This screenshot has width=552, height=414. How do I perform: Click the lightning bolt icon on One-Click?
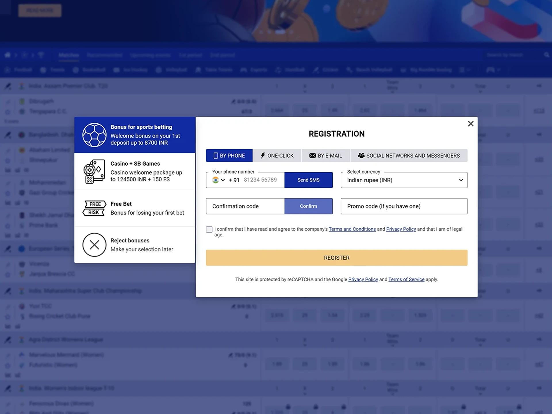(x=263, y=156)
